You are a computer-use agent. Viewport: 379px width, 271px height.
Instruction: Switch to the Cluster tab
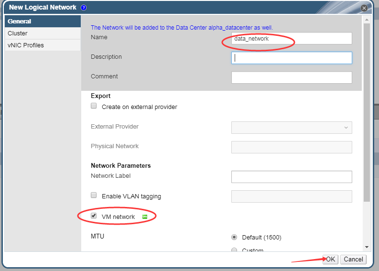pos(43,33)
